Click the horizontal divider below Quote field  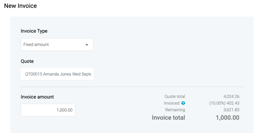click(x=132, y=87)
